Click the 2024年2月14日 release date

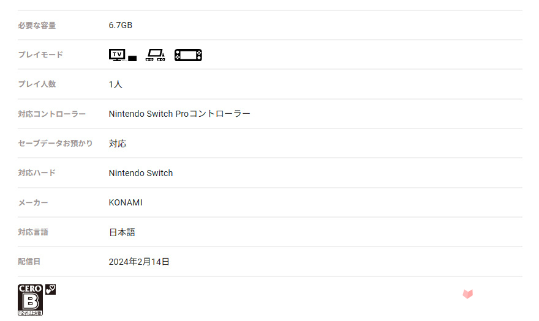tap(139, 262)
